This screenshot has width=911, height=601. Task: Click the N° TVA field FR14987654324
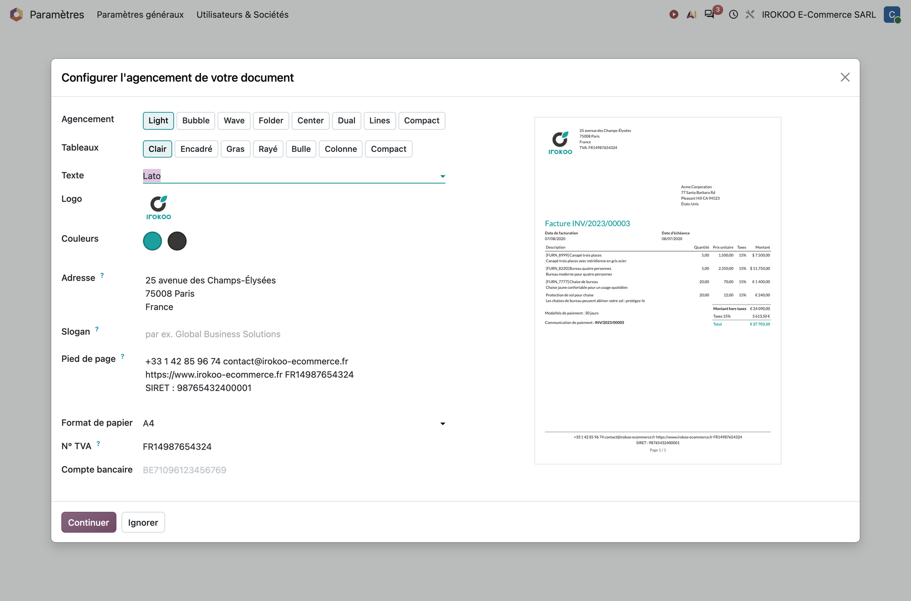pos(294,446)
